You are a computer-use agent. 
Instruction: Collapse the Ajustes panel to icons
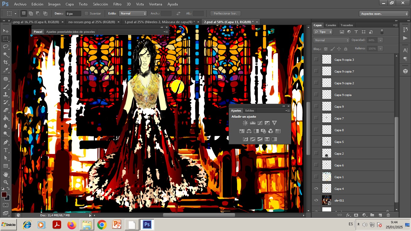point(283,106)
